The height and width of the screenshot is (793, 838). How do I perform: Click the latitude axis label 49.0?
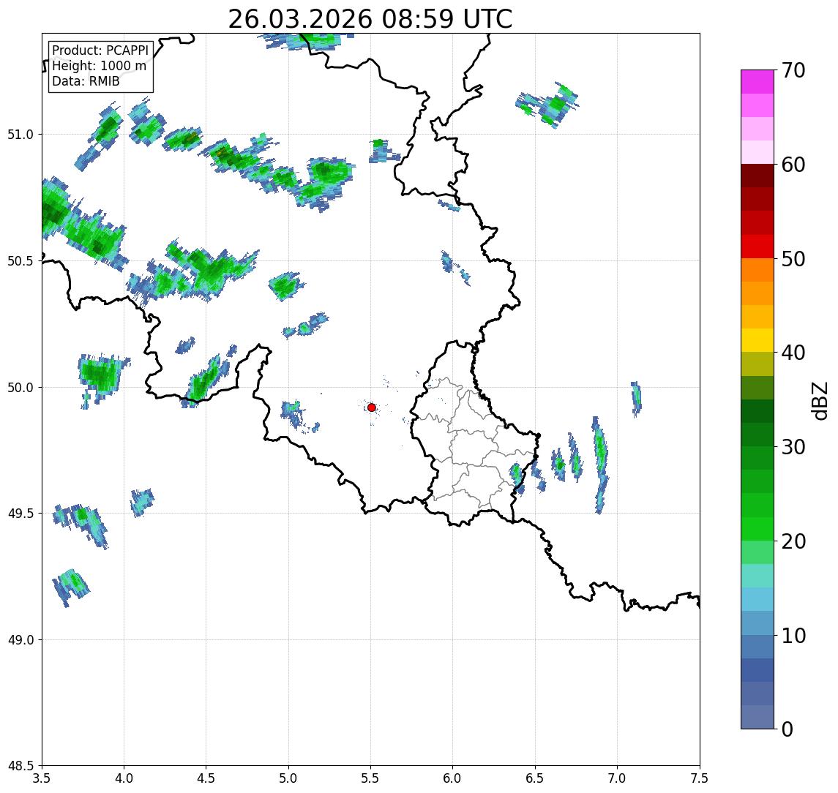(x=20, y=639)
